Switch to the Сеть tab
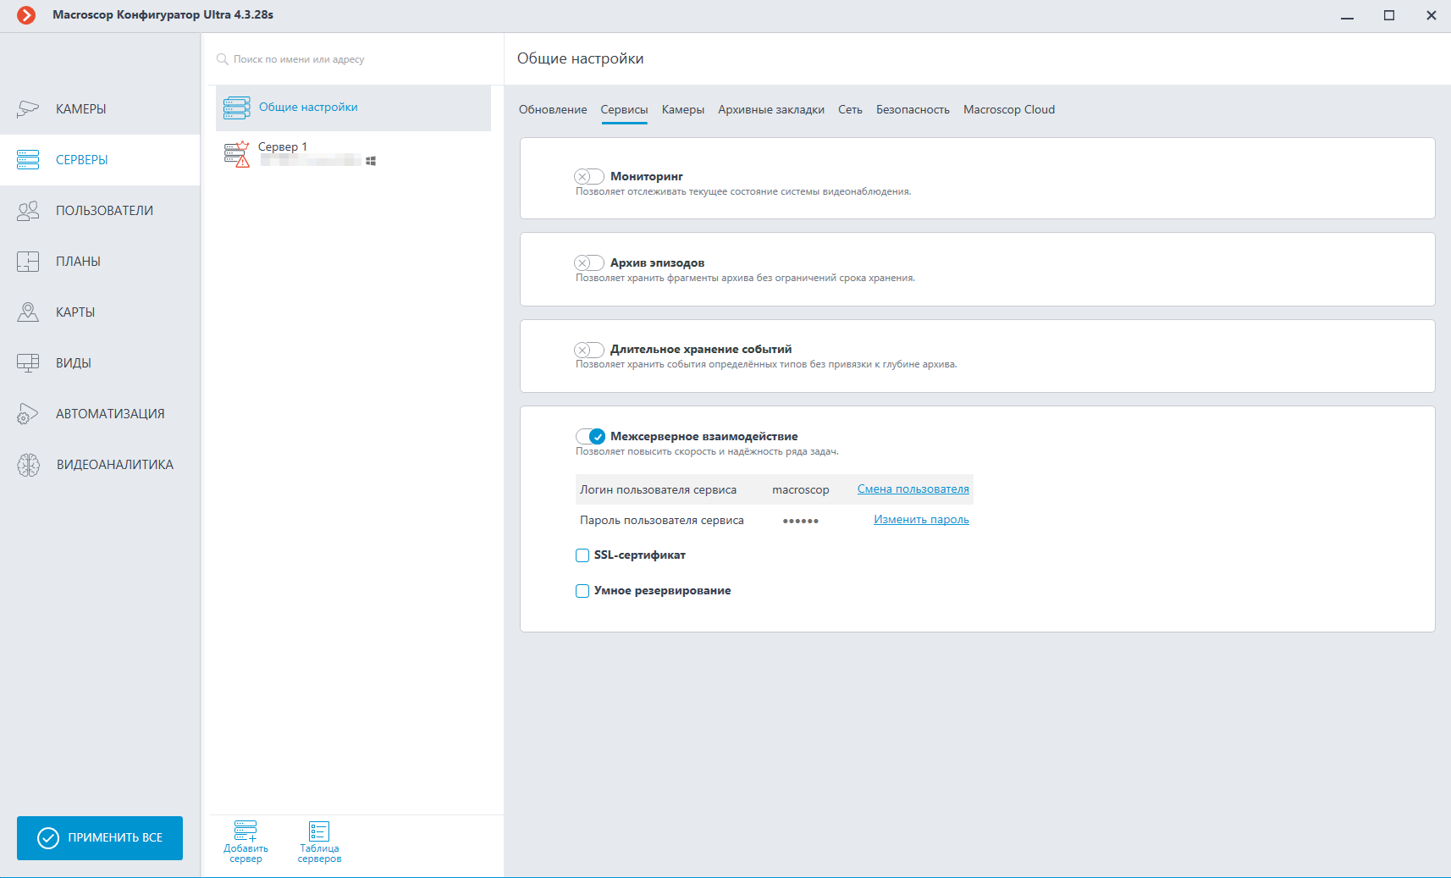Viewport: 1451px width, 878px height. tap(851, 110)
